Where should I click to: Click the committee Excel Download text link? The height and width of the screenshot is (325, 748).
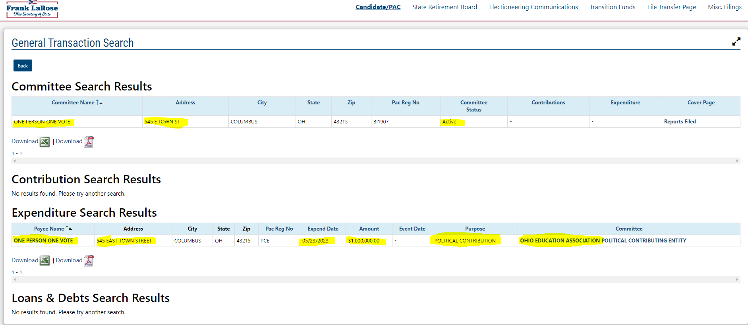click(x=25, y=141)
